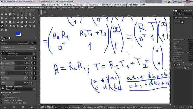Switch to SimpleScreenRe... taskbar window
193x109 pixels.
pyautogui.click(x=66, y=2)
